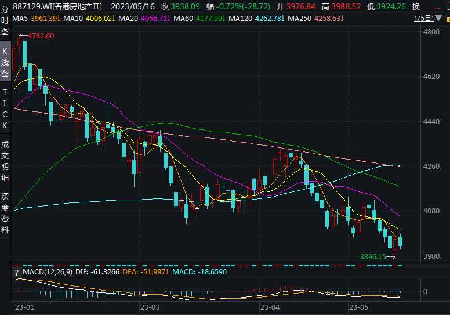
Task: Click the date 2023/05/16 in header
Action: [x=133, y=6]
